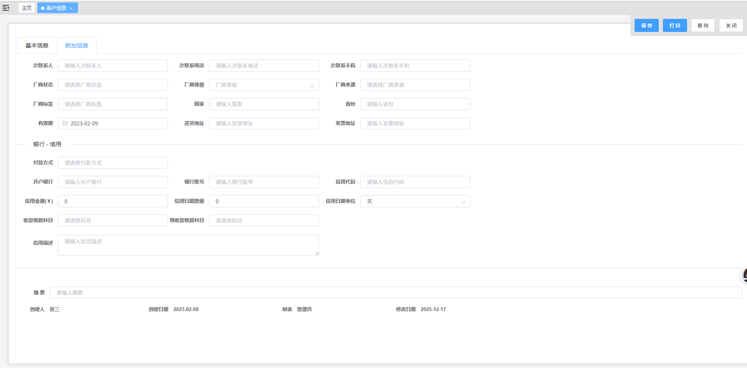747x368 pixels.
Task: Collapse the sidebar menu hamburger icon
Action: 6,8
